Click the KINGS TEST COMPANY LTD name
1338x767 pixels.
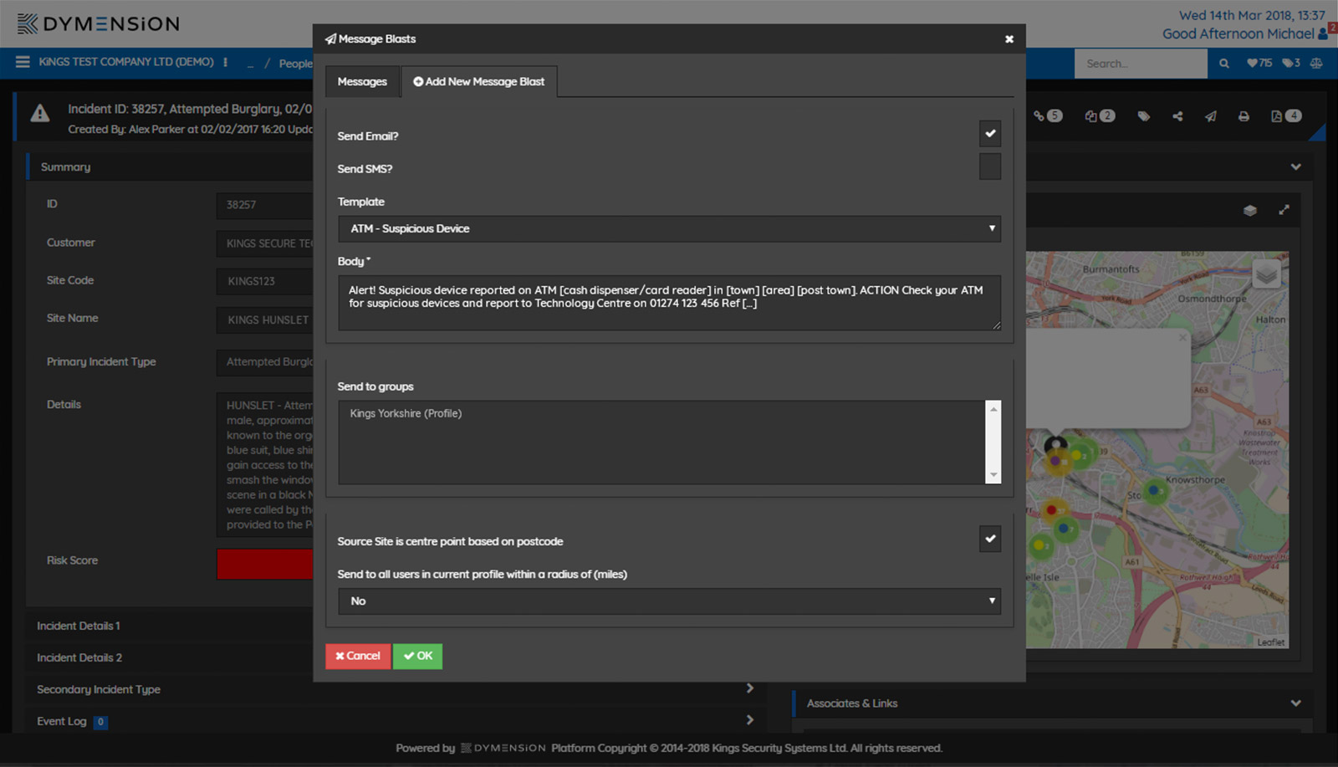point(126,62)
